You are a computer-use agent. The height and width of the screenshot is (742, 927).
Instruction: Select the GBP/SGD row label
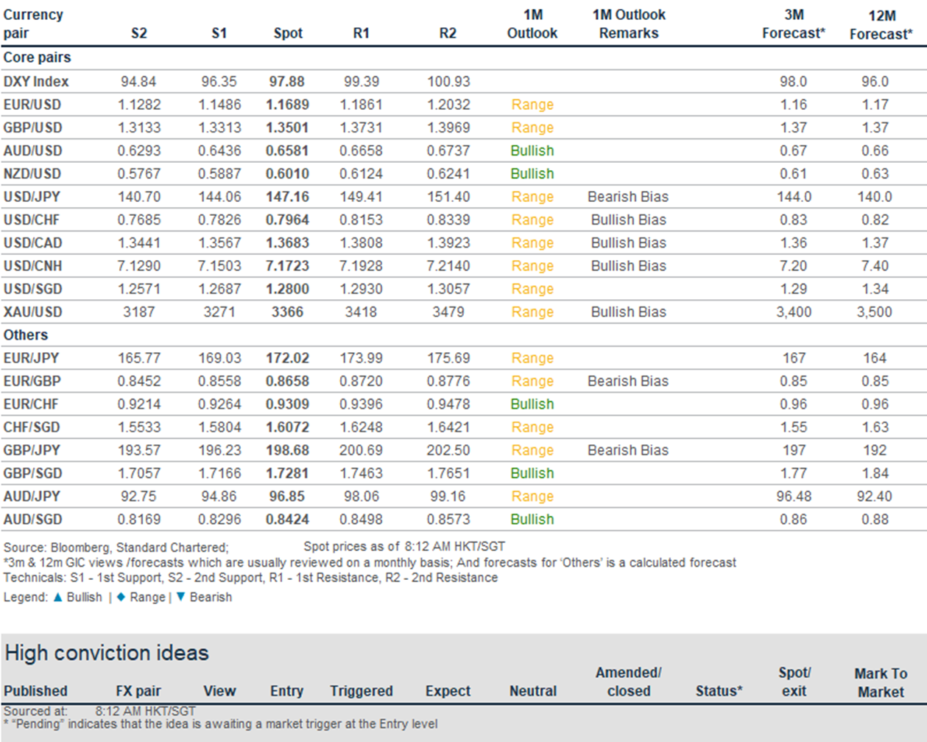pos(33,473)
